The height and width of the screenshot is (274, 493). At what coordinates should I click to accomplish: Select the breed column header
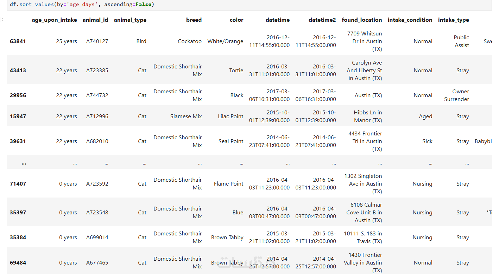pos(194,20)
